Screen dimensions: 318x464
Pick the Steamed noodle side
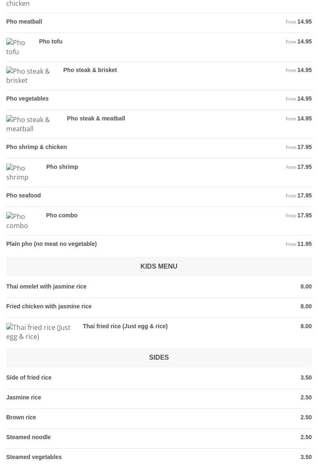click(28, 437)
